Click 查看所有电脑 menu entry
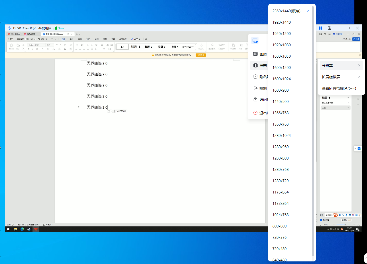This screenshot has width=367, height=264. coord(339,88)
